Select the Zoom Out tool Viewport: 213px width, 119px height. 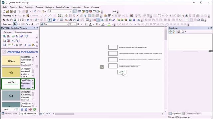click(8, 20)
